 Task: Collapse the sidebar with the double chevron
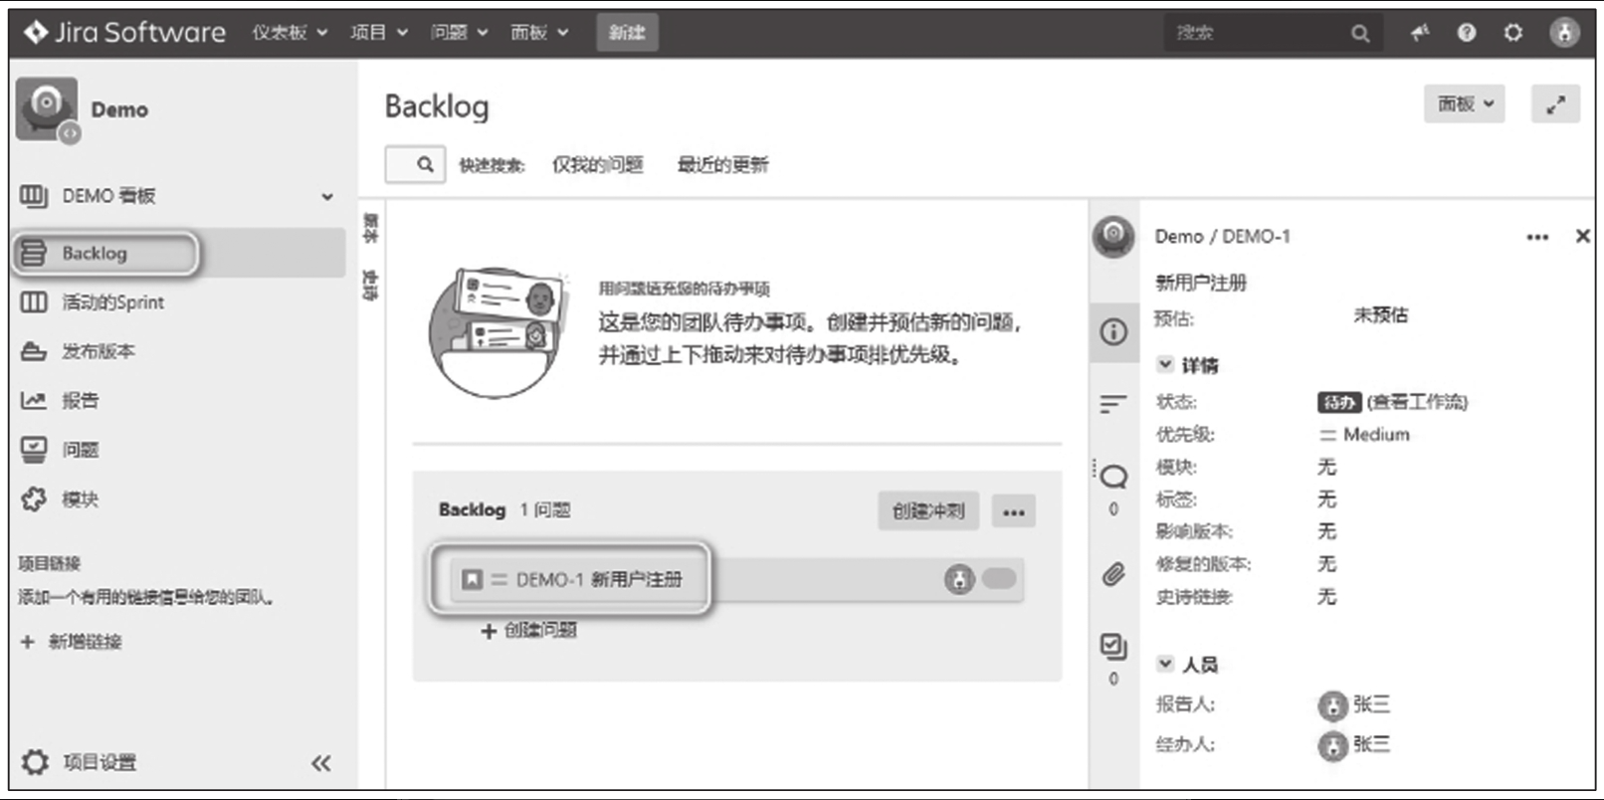[320, 763]
